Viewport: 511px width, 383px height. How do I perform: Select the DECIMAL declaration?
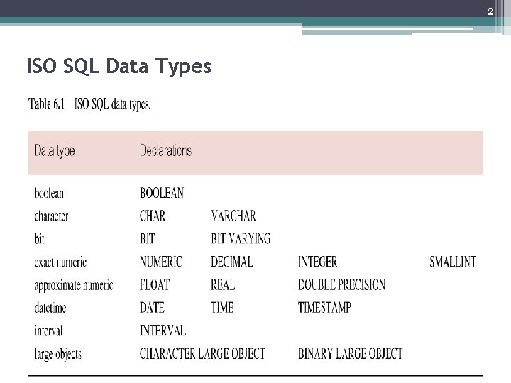(231, 262)
